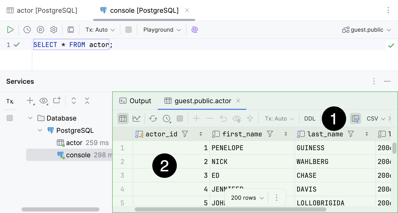Revert changes in the result grid
This screenshot has height=213, width=398.
tap(223, 118)
